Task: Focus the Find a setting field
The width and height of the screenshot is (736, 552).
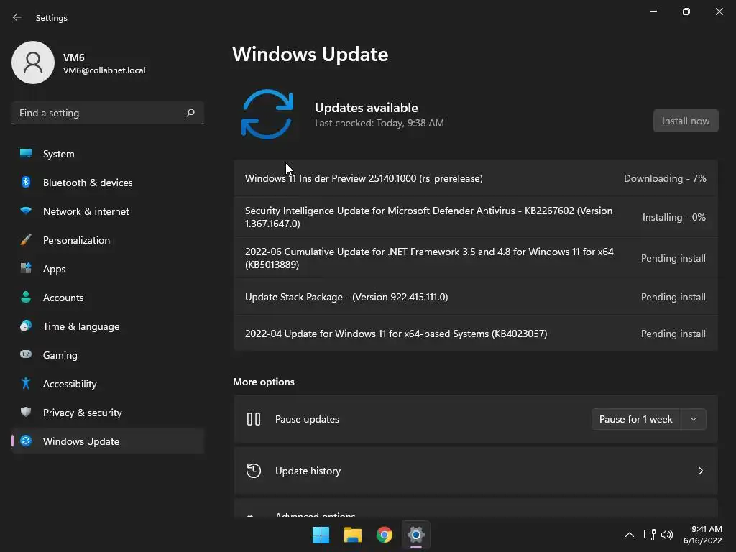Action: [x=108, y=113]
